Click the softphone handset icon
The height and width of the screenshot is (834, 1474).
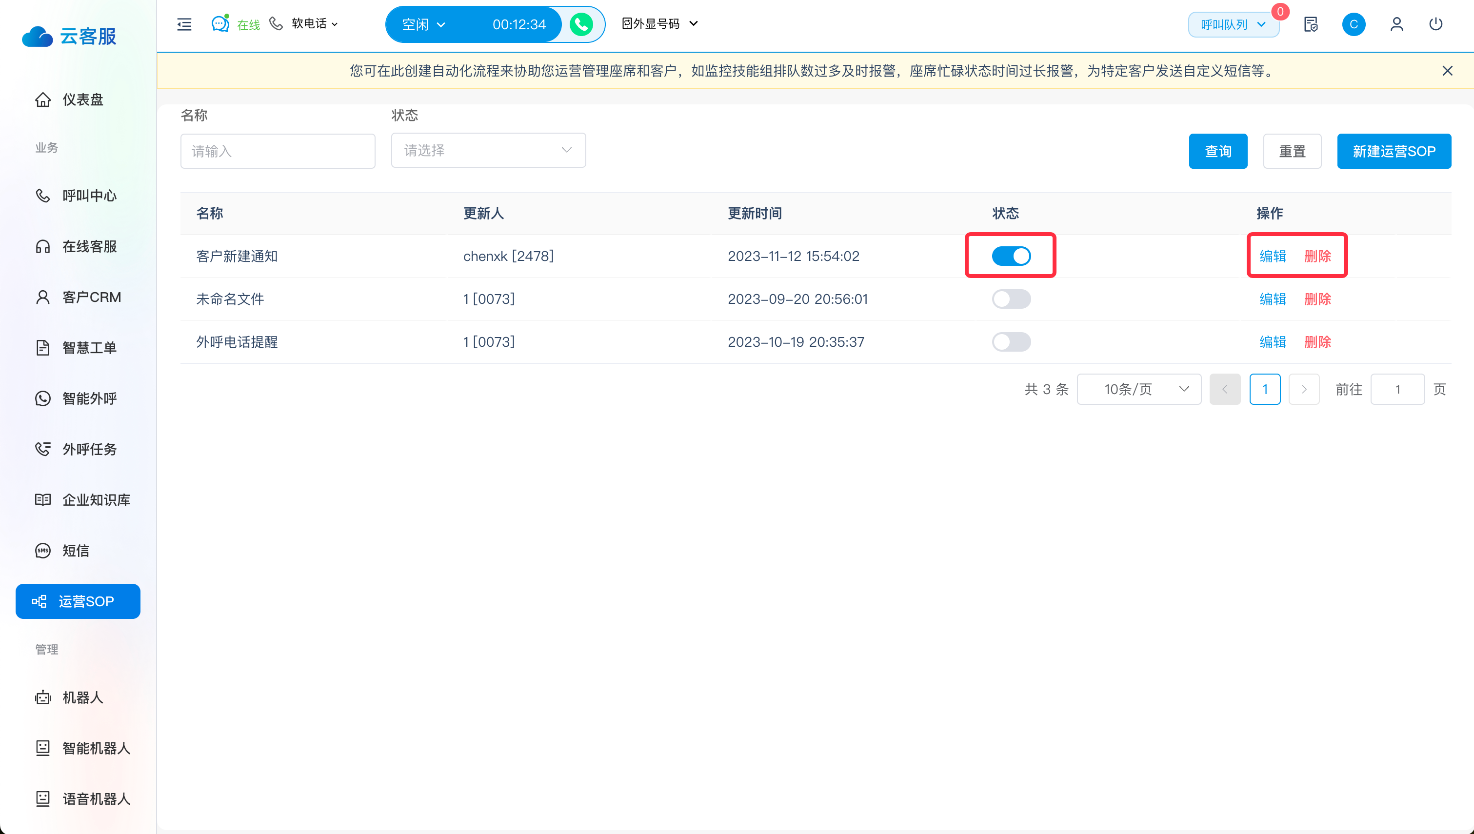[x=276, y=23]
